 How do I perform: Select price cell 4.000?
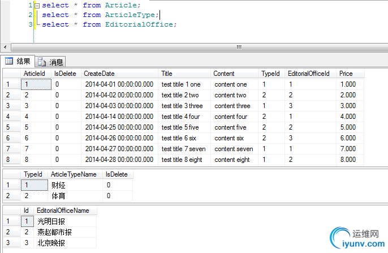click(x=350, y=117)
